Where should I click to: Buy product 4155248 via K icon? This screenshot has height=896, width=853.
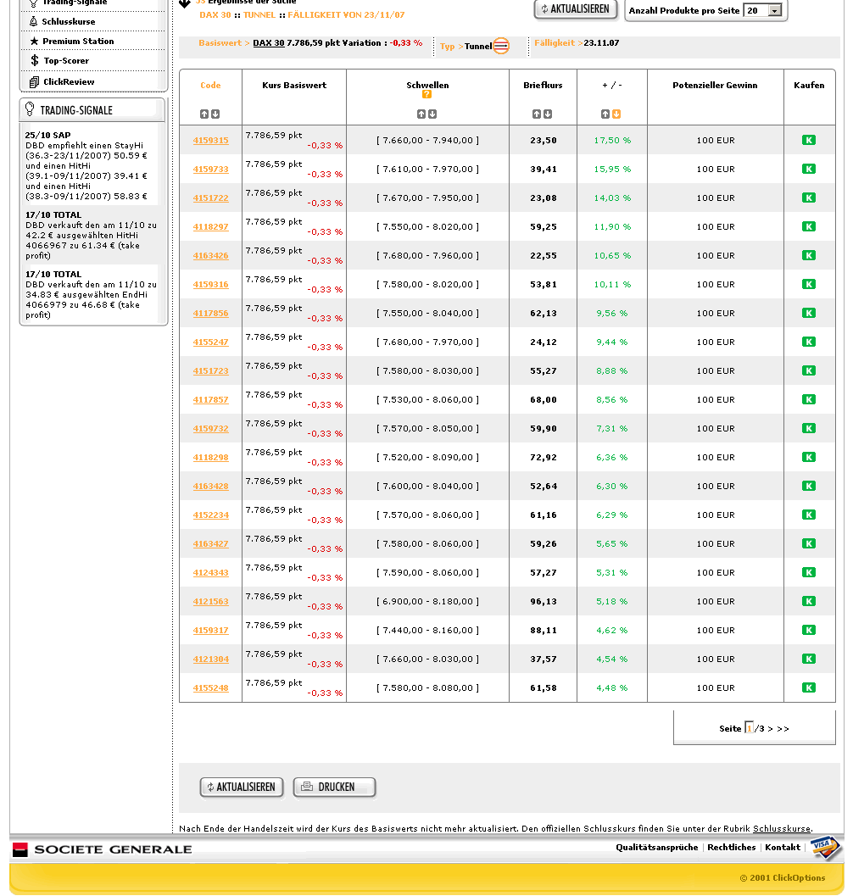coord(808,687)
